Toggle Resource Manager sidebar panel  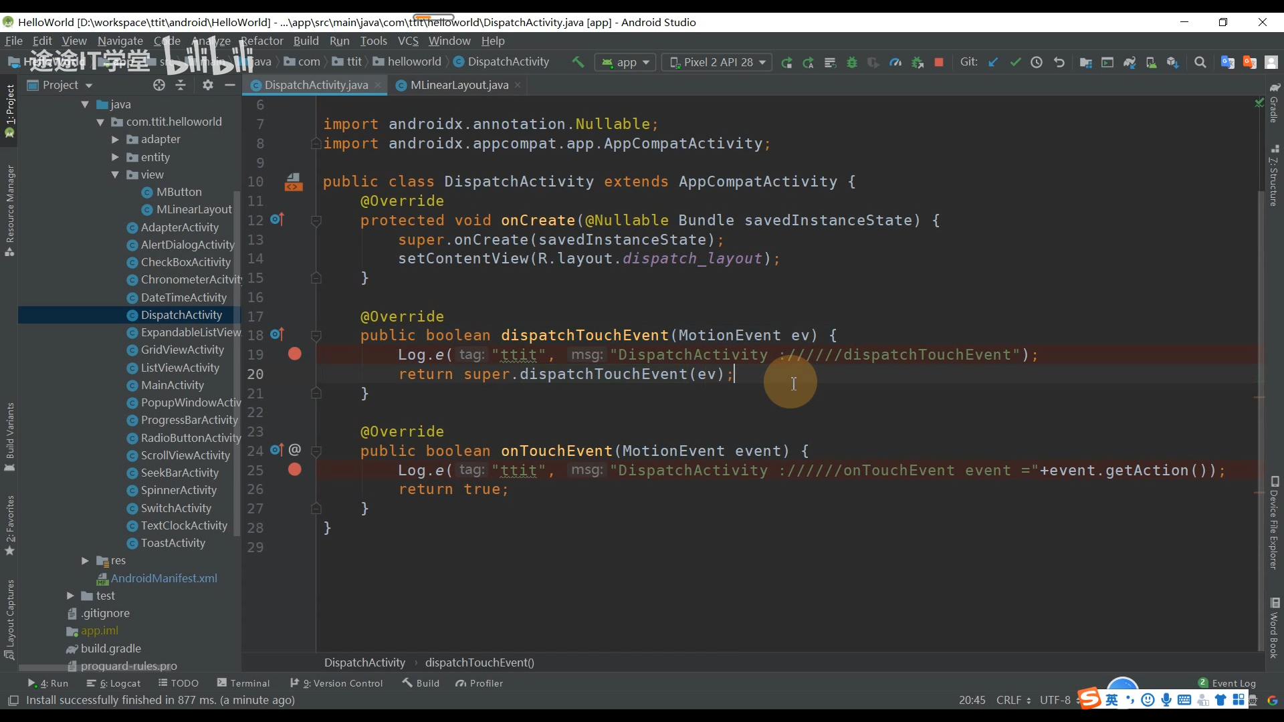(9, 211)
